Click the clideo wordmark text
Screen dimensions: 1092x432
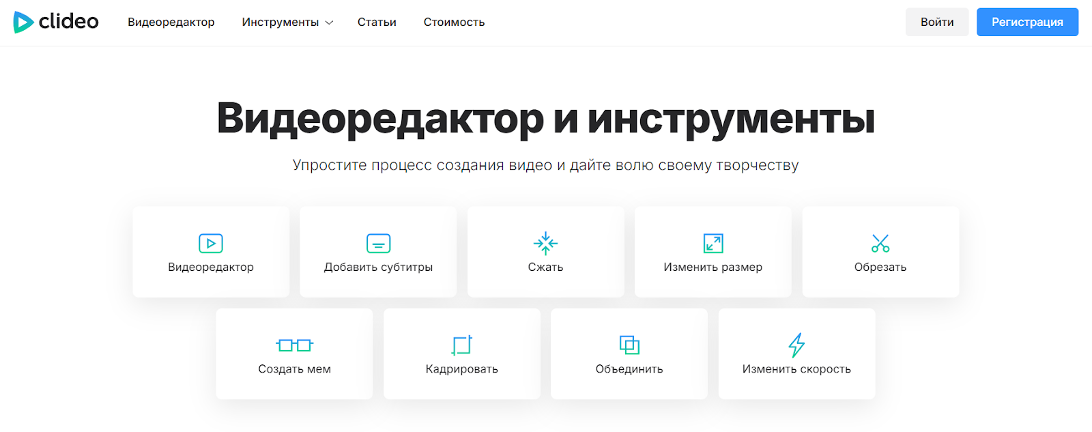[x=68, y=22]
